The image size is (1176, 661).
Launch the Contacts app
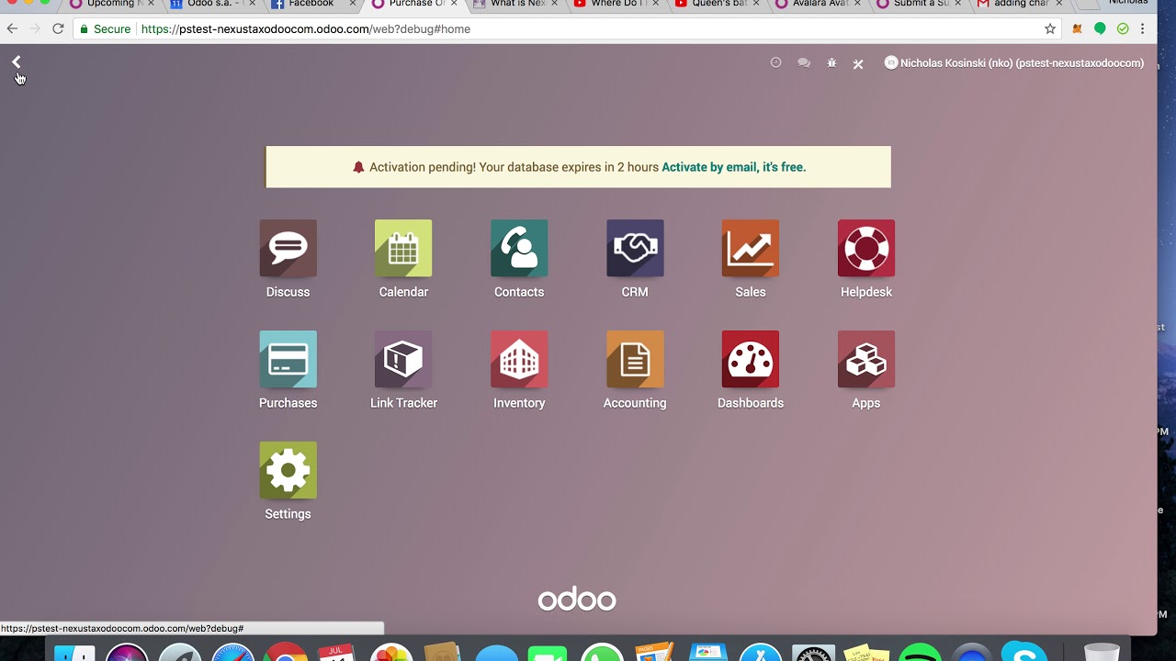519,249
